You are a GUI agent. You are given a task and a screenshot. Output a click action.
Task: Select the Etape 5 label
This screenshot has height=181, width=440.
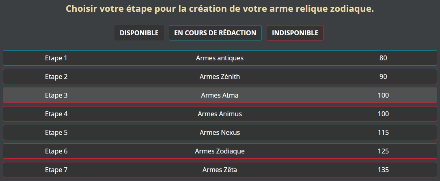(56, 132)
